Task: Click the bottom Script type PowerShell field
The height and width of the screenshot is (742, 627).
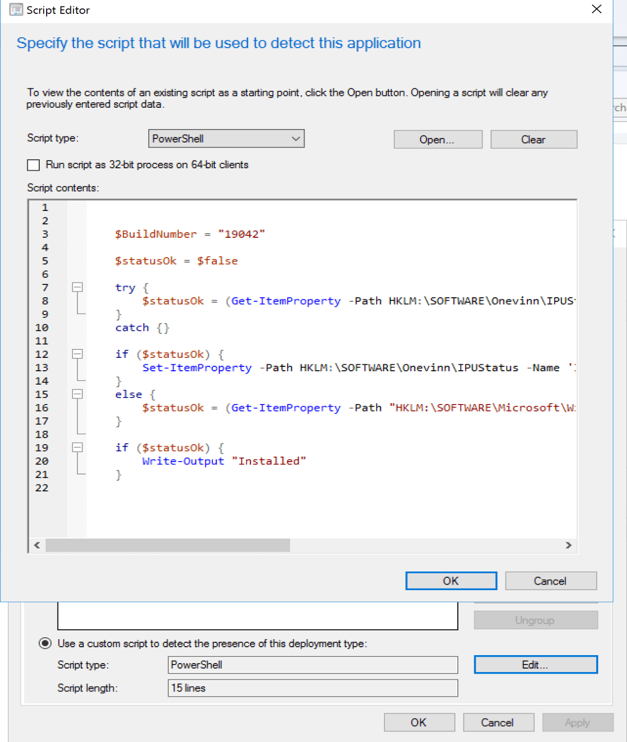Action: click(x=313, y=665)
